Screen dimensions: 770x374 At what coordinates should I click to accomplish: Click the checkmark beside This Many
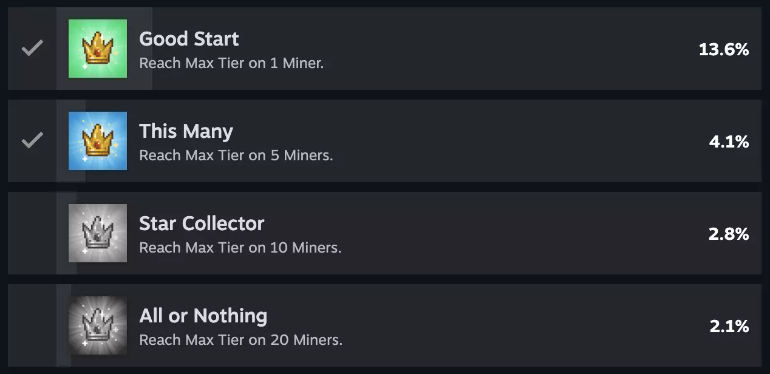coord(32,141)
